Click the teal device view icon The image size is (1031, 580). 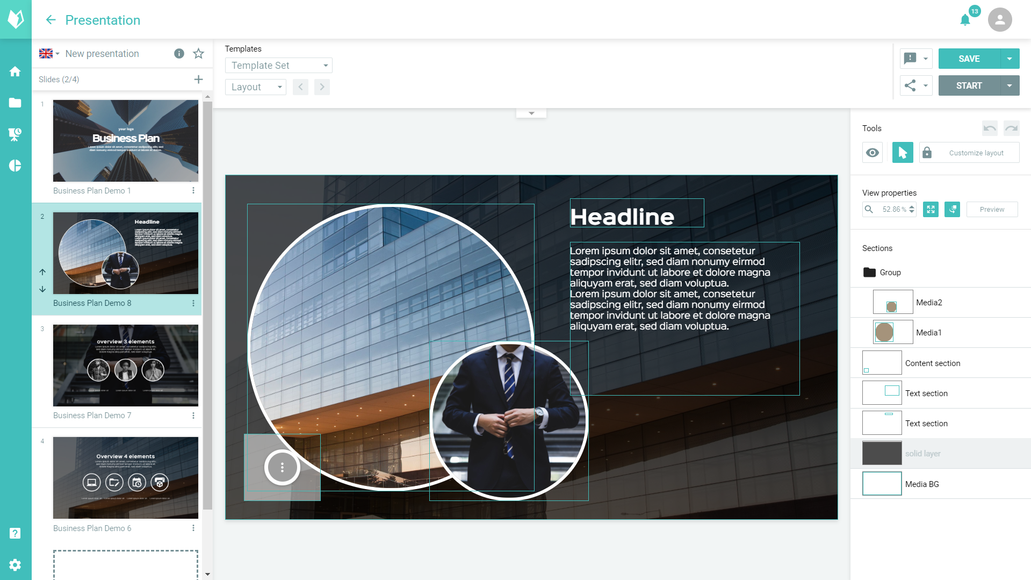pos(952,210)
